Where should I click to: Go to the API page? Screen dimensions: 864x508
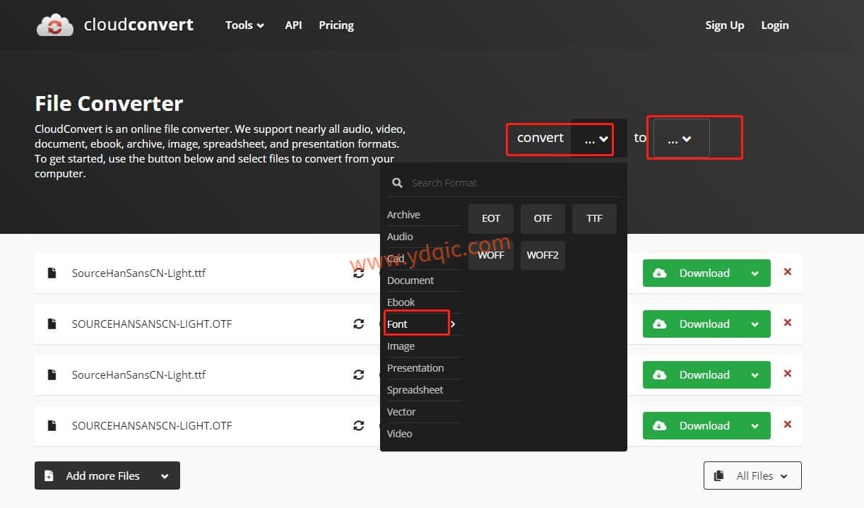pos(293,25)
